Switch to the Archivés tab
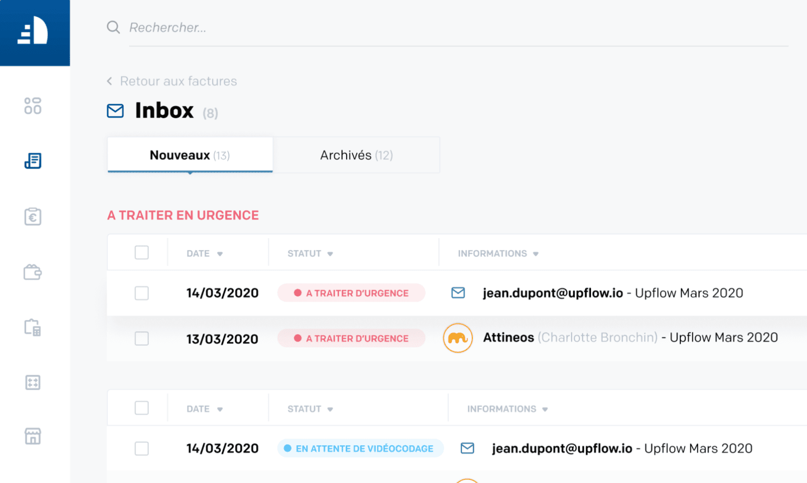The width and height of the screenshot is (807, 483). [x=357, y=155]
